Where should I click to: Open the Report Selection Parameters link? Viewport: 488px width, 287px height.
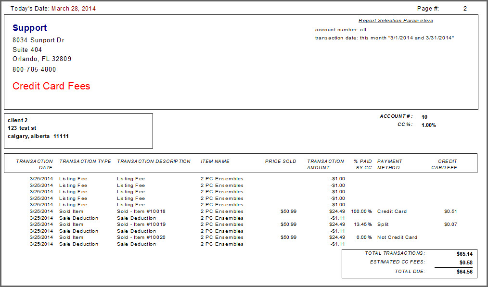click(x=396, y=20)
